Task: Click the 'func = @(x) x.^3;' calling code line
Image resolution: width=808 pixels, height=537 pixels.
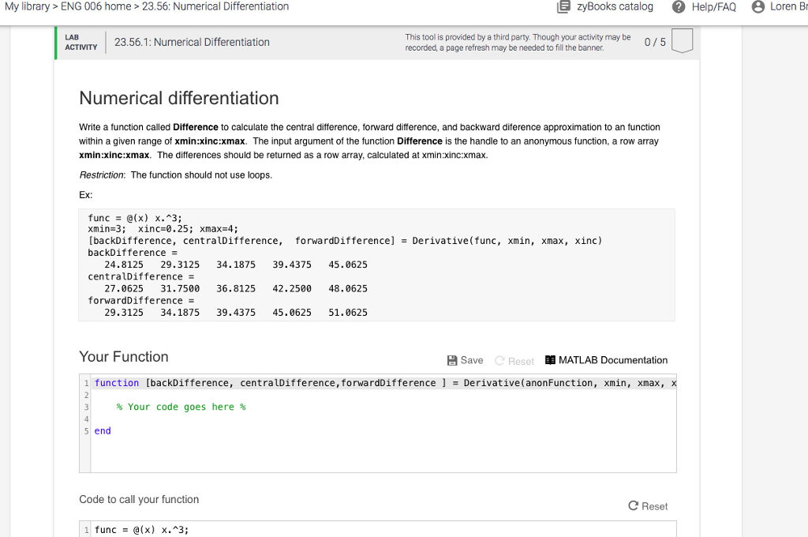Action: [142, 530]
